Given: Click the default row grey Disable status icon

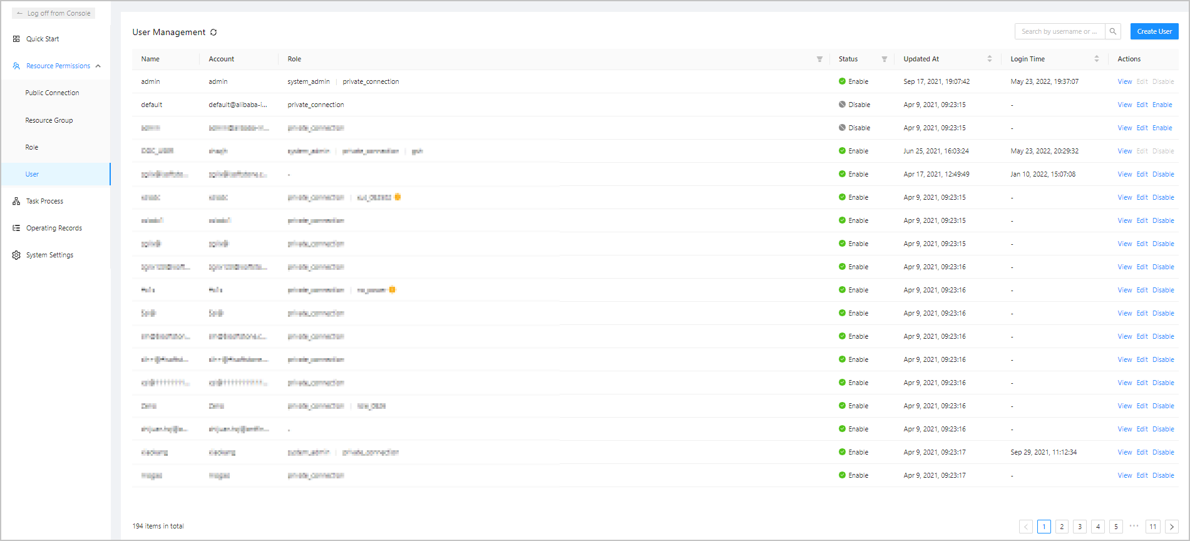Looking at the screenshot, I should pyautogui.click(x=843, y=105).
